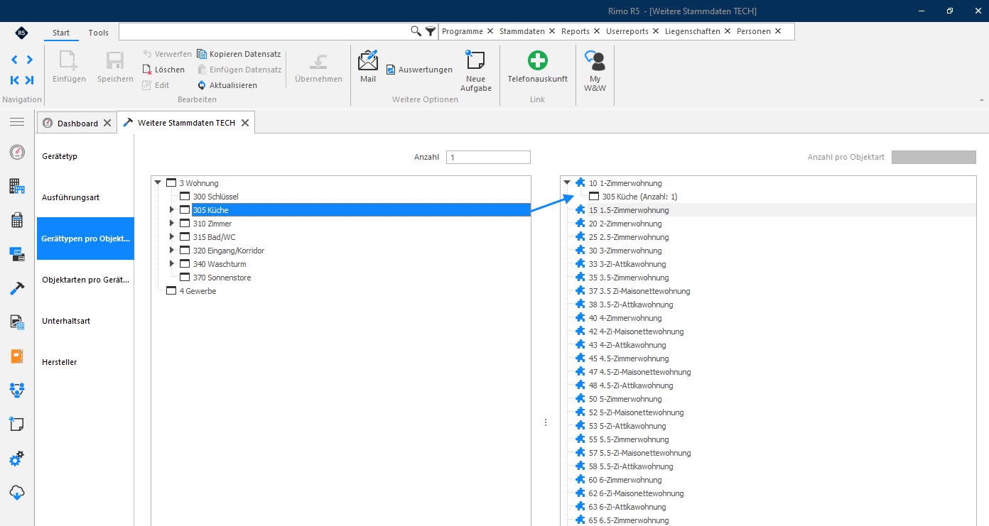
Task: Select the hammer icon in the sidebar
Action: point(17,288)
